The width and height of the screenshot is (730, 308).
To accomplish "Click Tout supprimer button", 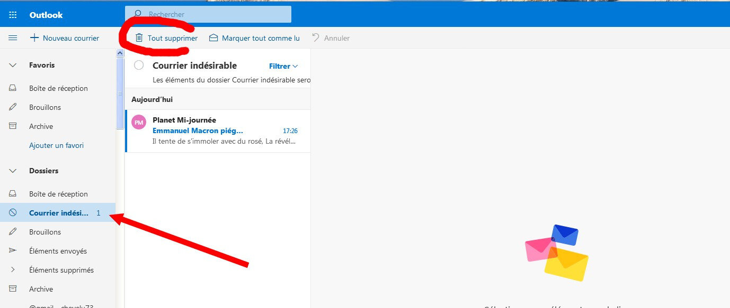I will point(166,38).
